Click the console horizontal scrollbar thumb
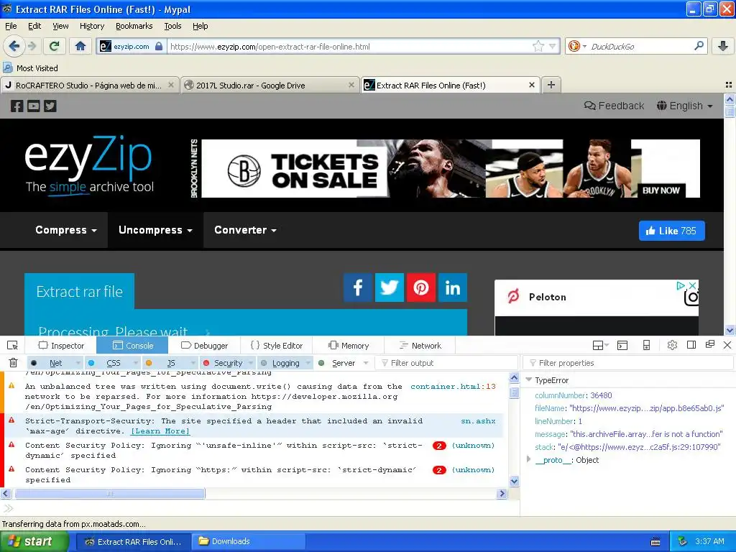Viewport: 736px width, 552px height. coord(109,493)
